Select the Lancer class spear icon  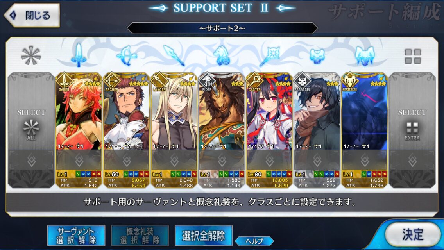(174, 55)
